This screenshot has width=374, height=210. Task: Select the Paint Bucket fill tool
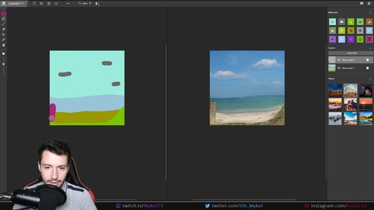click(x=4, y=34)
